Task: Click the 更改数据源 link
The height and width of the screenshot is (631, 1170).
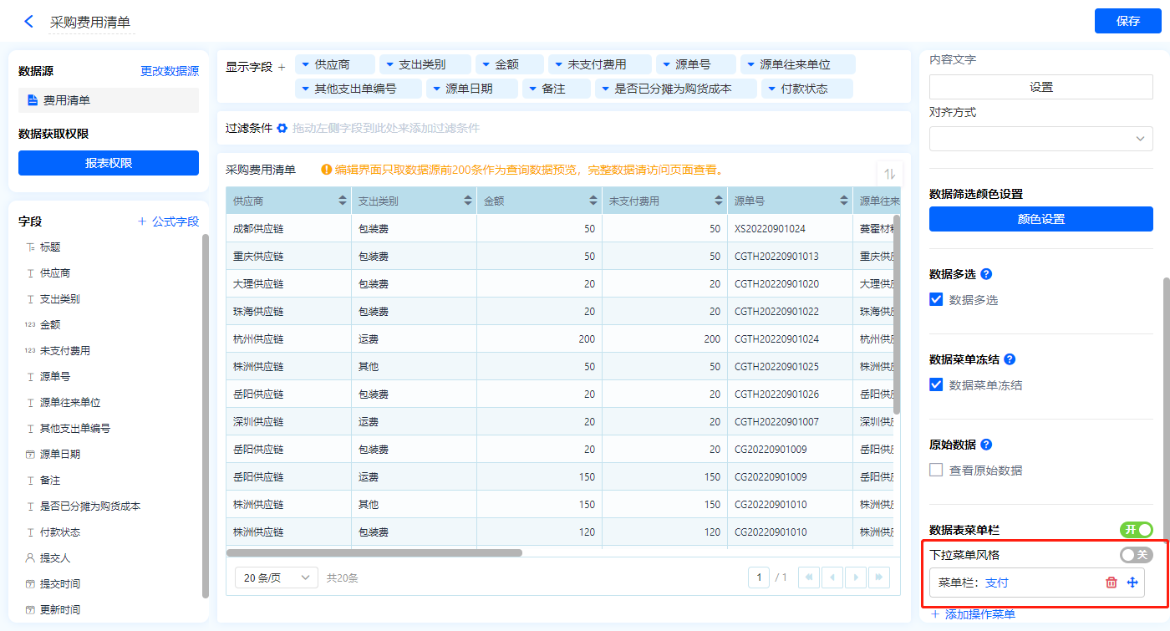Action: [x=170, y=72]
